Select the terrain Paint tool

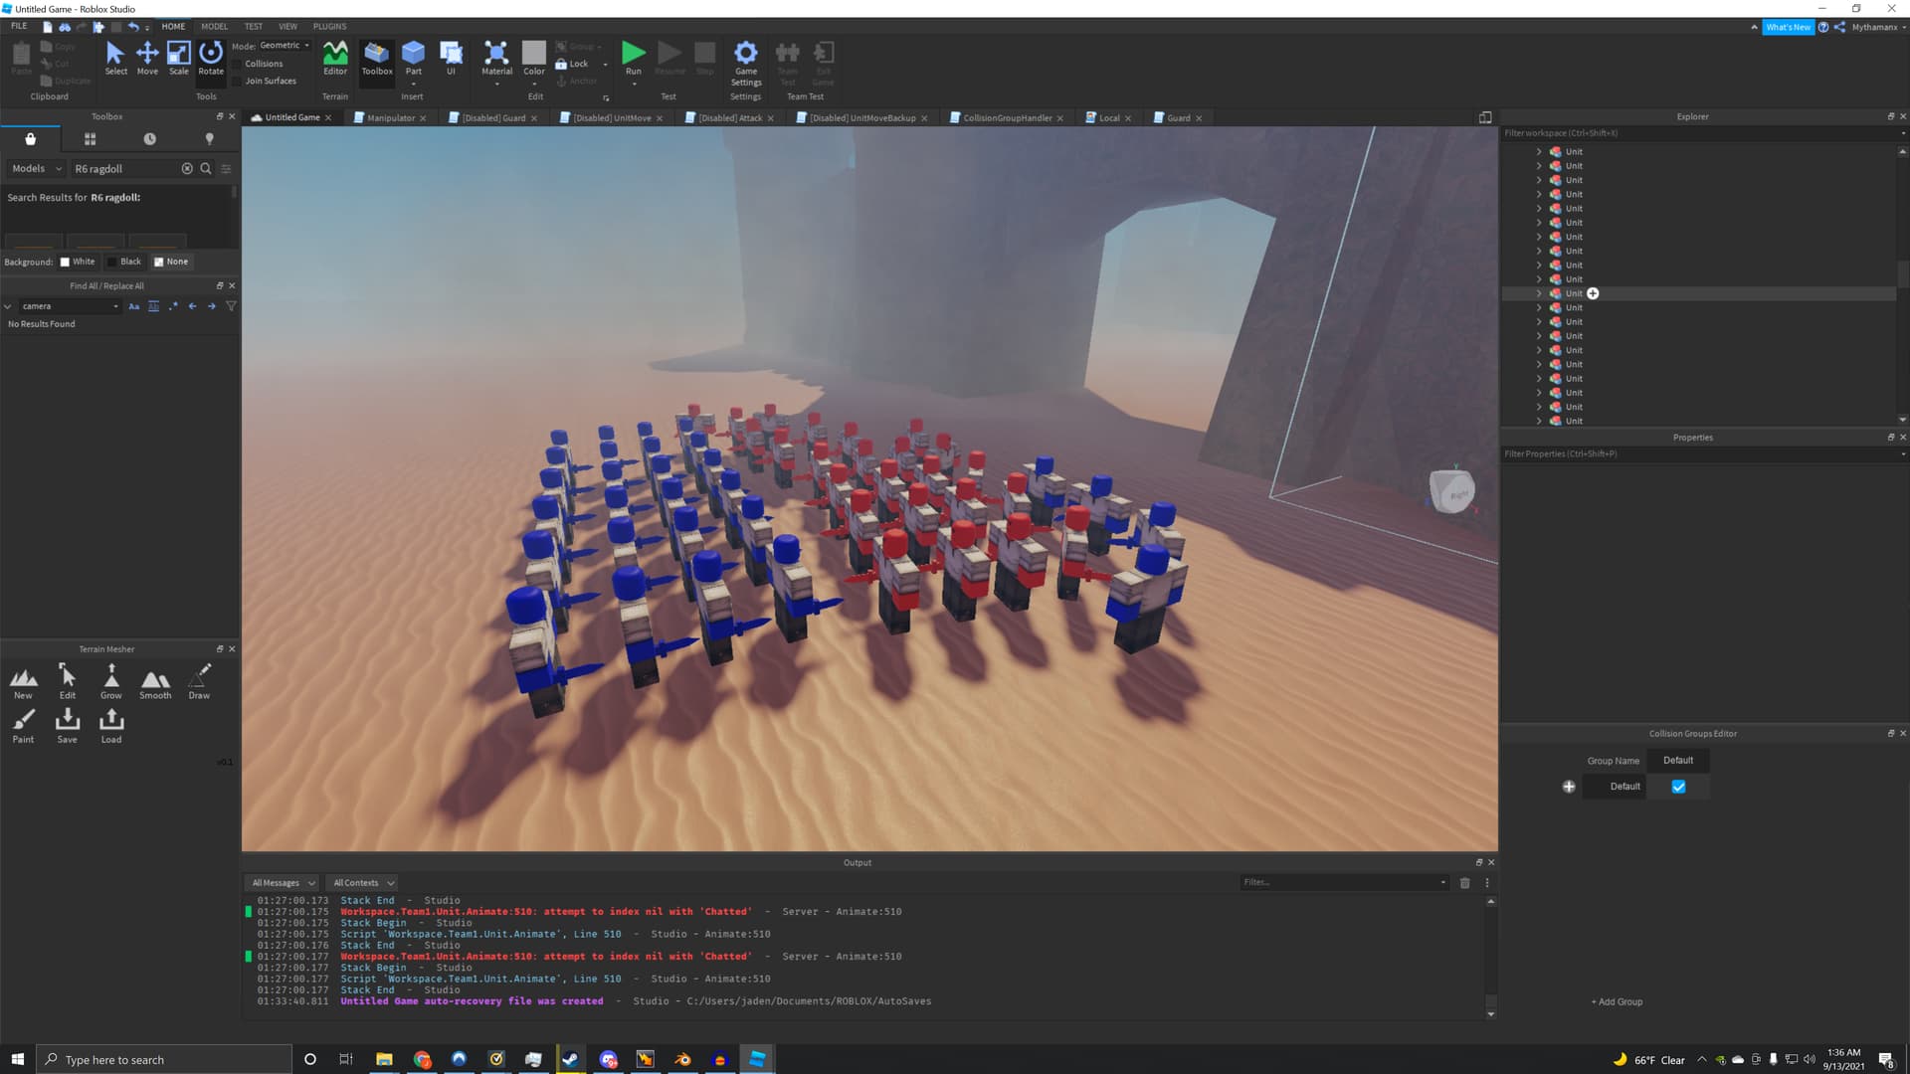coord(23,727)
